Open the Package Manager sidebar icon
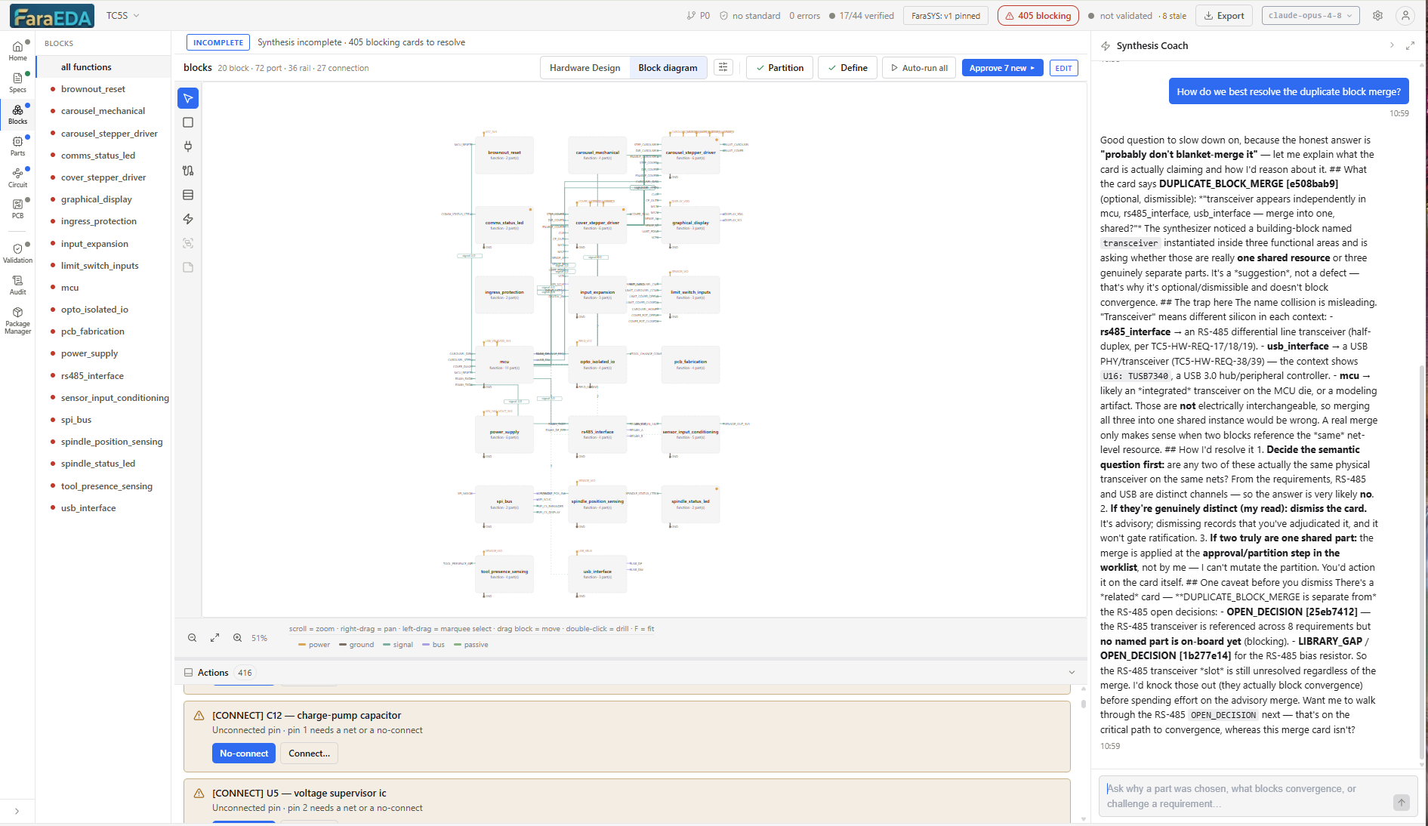The height and width of the screenshot is (826, 1428). coord(17,320)
